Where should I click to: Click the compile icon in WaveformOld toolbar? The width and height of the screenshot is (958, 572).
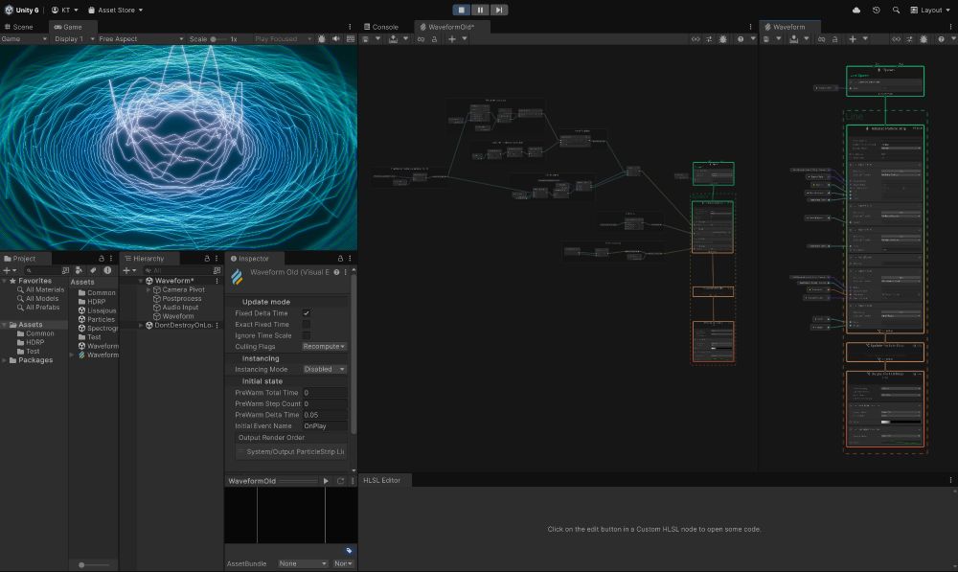click(x=394, y=39)
